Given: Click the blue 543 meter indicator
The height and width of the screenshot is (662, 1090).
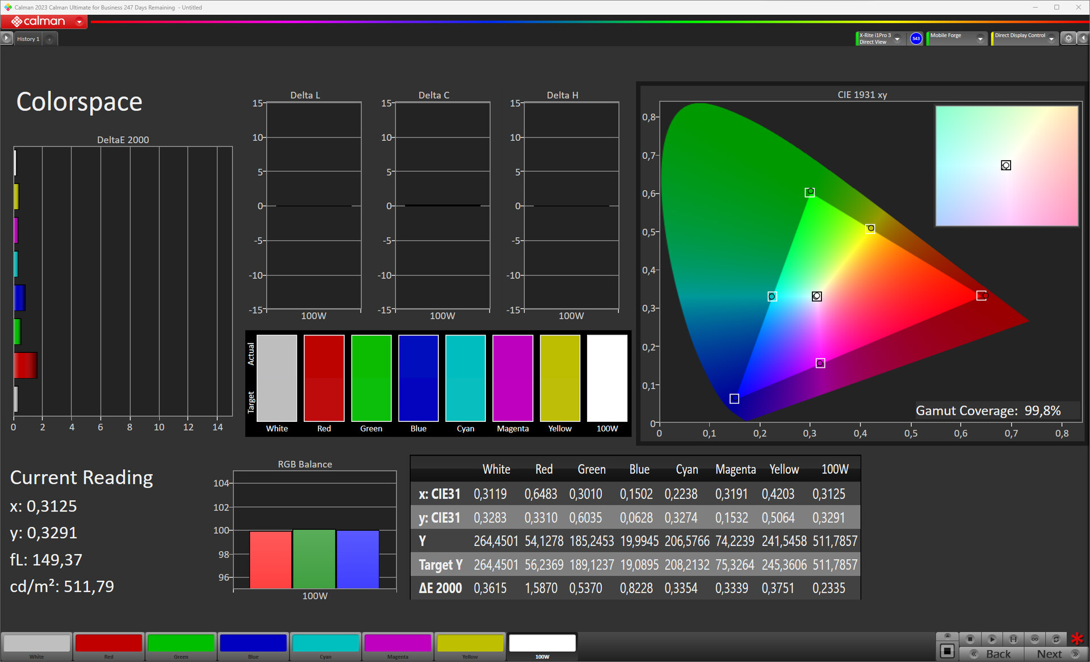Looking at the screenshot, I should [x=916, y=38].
